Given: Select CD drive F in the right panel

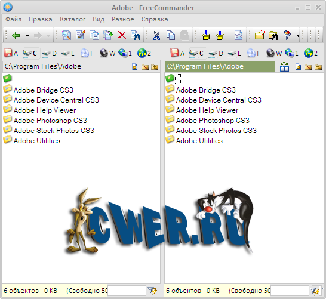Looking at the screenshot, I should 253,53.
